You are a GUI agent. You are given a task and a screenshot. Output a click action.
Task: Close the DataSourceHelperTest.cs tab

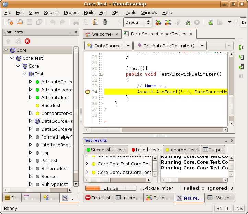coord(191,34)
